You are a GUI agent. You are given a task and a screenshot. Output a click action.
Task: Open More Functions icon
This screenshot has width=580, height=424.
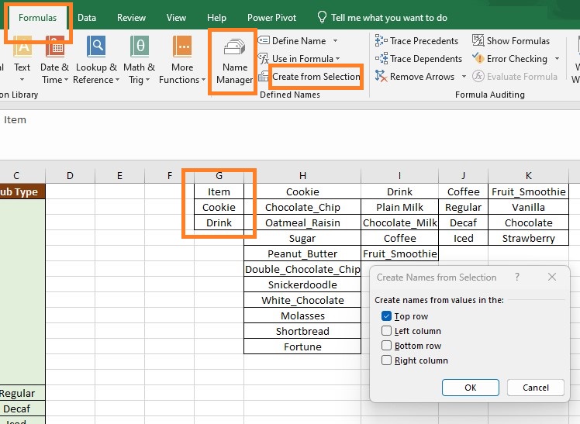click(x=182, y=47)
